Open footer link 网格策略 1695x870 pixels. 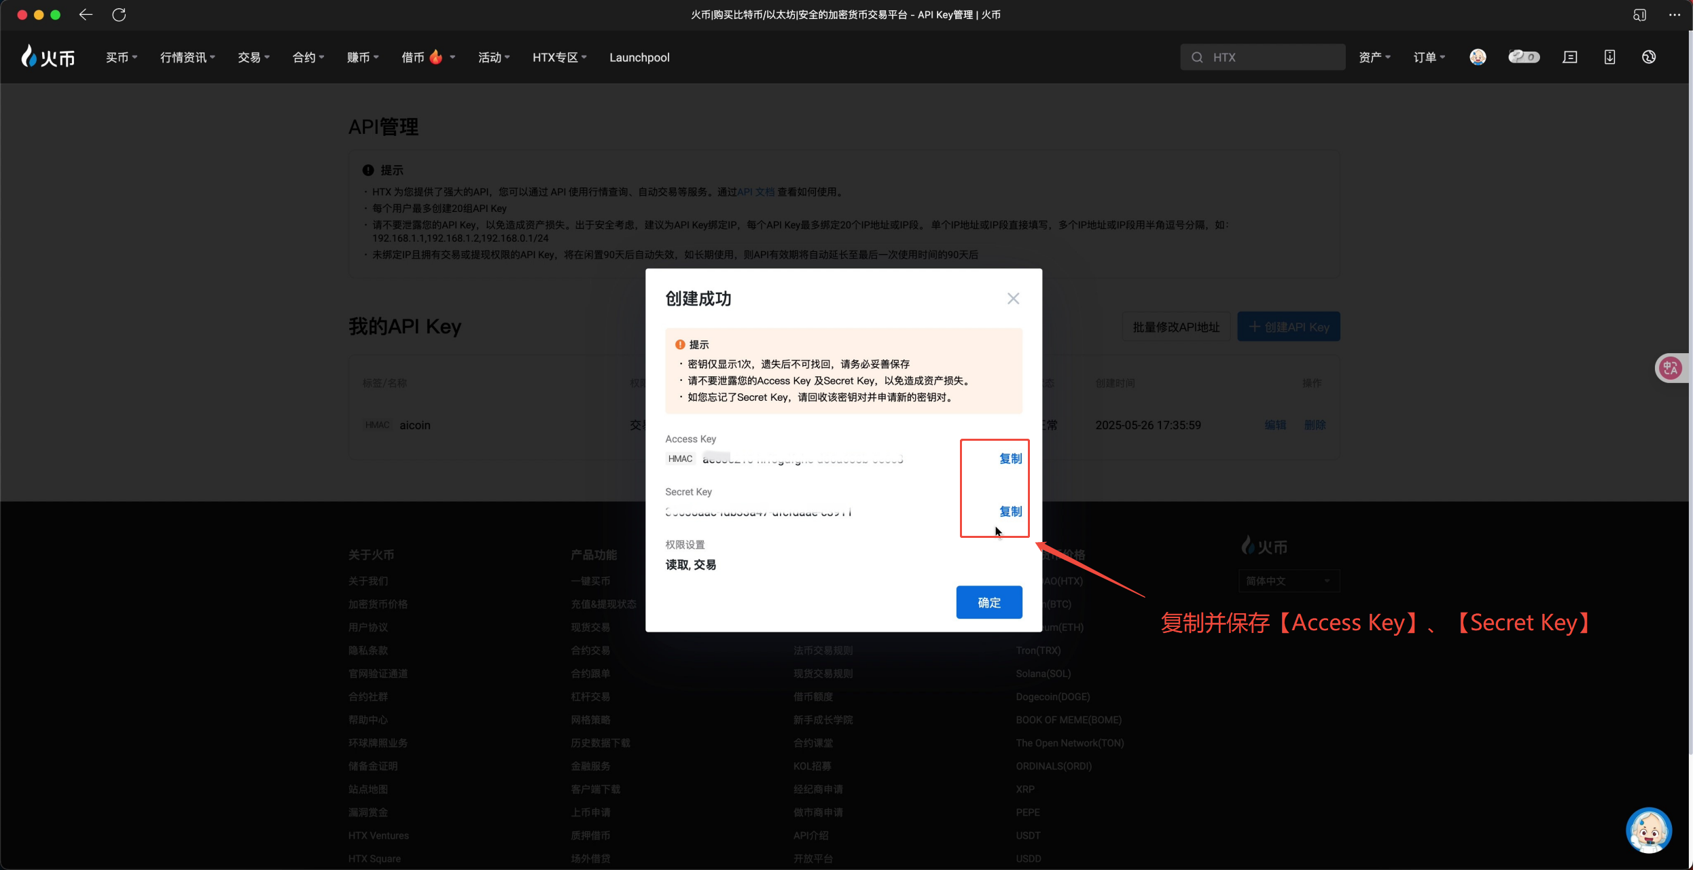[x=590, y=720]
